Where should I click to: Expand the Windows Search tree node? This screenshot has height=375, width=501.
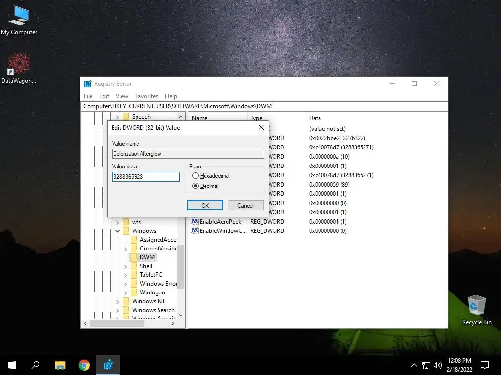pos(117,310)
